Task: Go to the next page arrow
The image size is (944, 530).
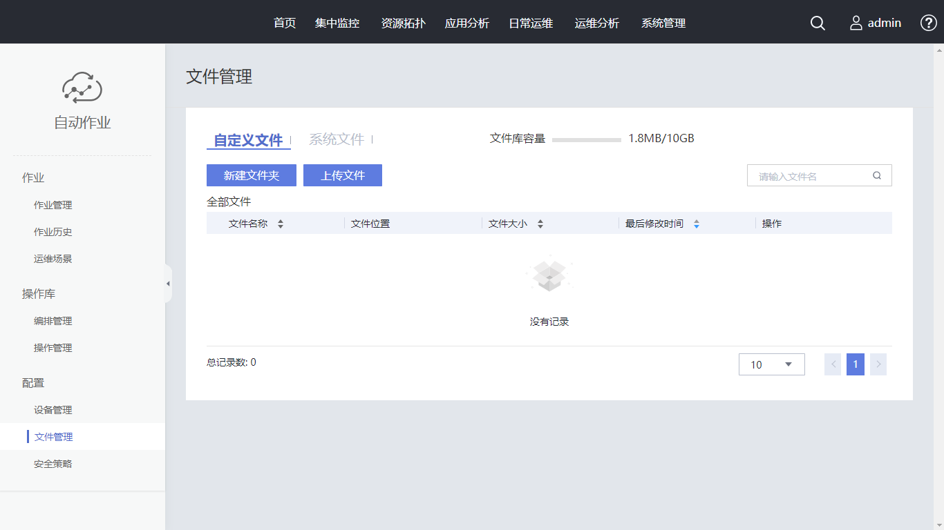Action: pos(878,364)
